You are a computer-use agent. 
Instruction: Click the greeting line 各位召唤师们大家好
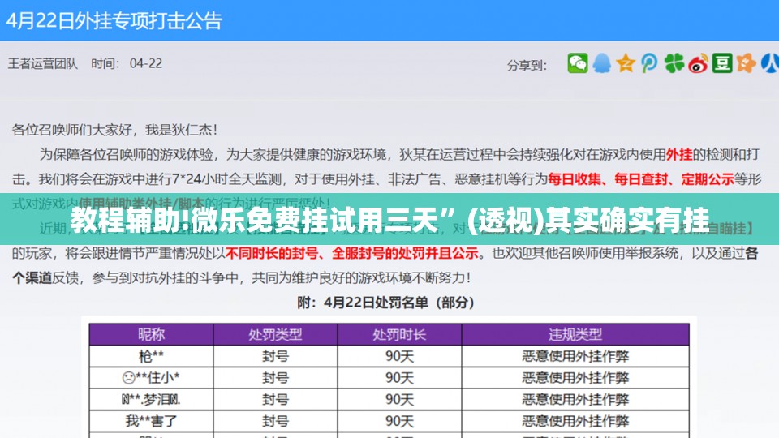point(114,130)
